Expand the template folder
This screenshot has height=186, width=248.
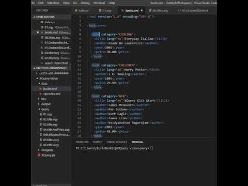click(47, 150)
